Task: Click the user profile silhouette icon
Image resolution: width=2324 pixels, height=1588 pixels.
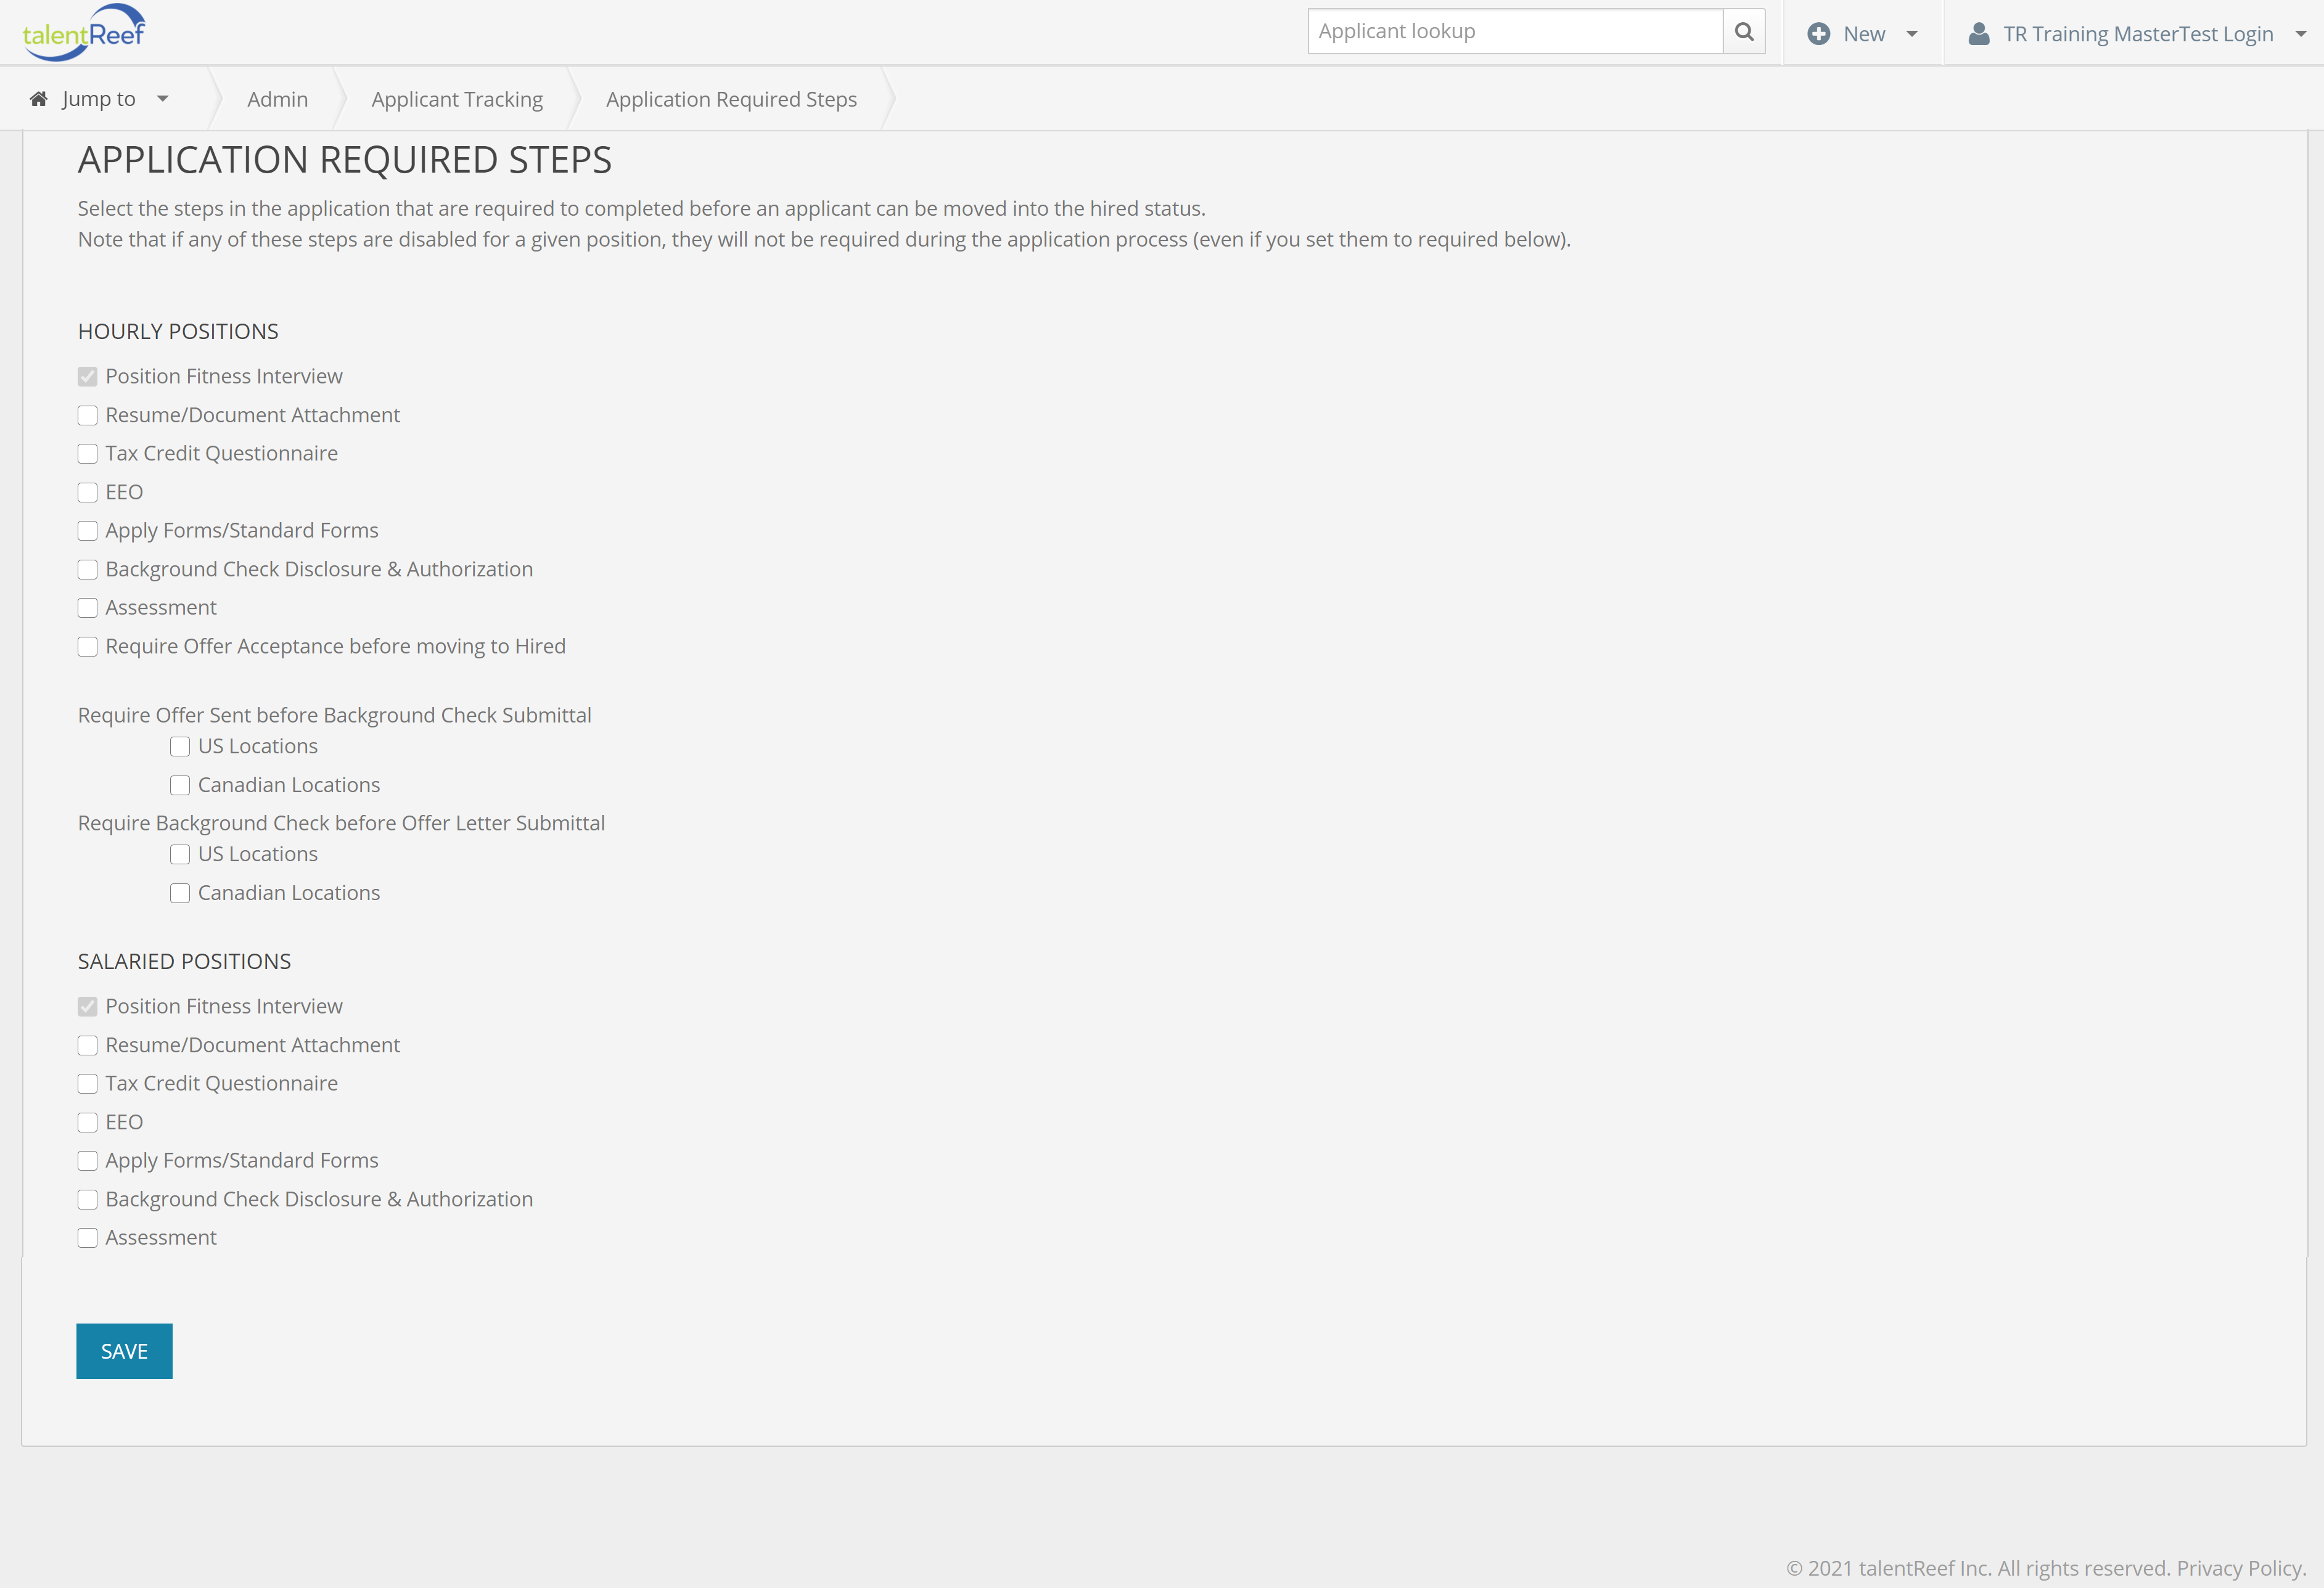Action: (1978, 34)
